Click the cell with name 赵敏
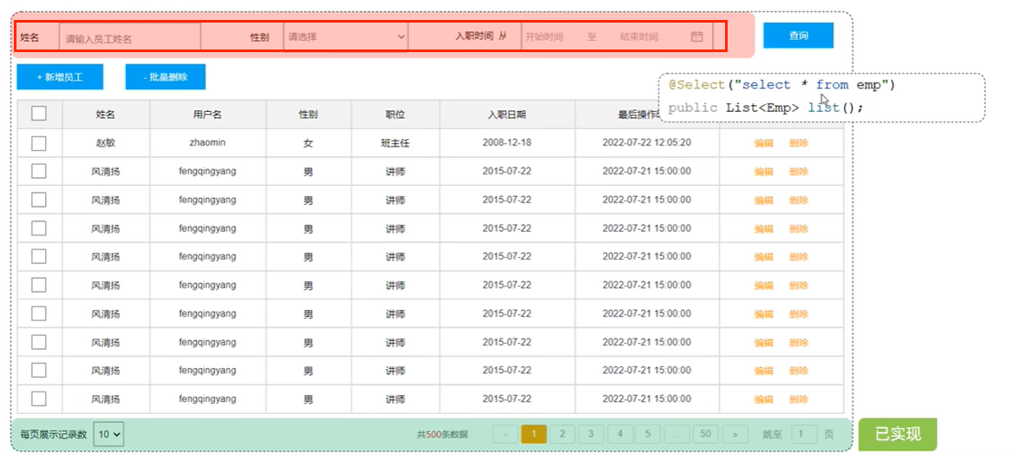 (x=106, y=142)
